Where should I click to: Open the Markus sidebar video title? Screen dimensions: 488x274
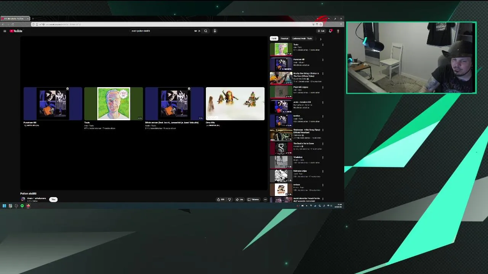297,116
